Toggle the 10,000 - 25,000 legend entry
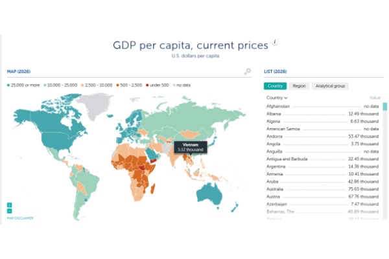 coord(60,85)
